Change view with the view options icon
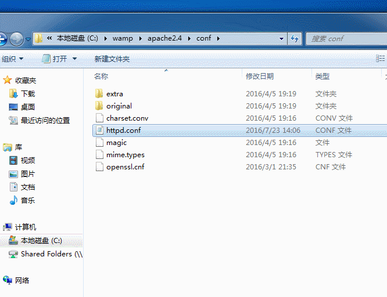Image resolution: width=387 pixels, height=297 pixels. click(x=380, y=59)
